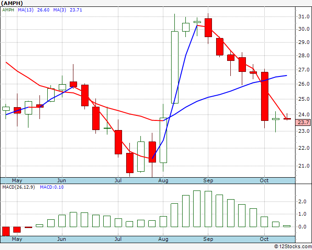
Task: Click the Jun label on price timeline
Action: point(61,180)
